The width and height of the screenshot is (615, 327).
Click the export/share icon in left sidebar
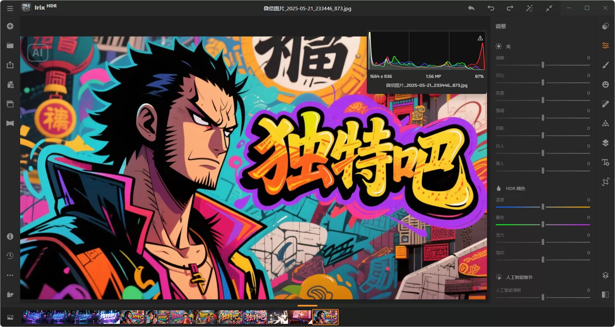[x=10, y=65]
